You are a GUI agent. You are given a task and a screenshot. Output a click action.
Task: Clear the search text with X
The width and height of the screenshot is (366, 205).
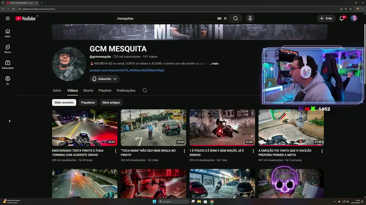point(225,18)
